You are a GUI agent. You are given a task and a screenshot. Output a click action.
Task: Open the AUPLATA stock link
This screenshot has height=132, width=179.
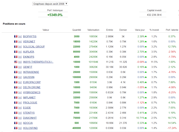(x=29, y=52)
